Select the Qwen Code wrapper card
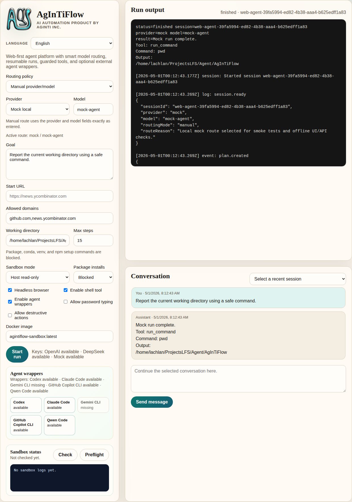Image resolution: width=352 pixels, height=502 pixels. (x=60, y=425)
